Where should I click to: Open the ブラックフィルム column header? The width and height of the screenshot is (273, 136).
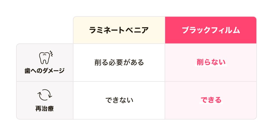pyautogui.click(x=211, y=30)
